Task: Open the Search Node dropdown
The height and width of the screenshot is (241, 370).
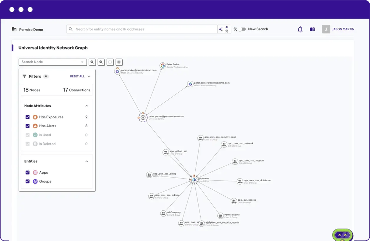Action: click(52, 62)
